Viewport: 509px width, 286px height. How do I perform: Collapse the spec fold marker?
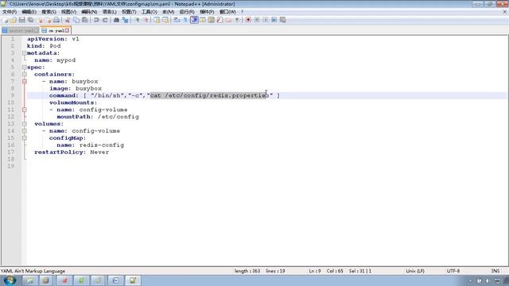tap(25, 67)
